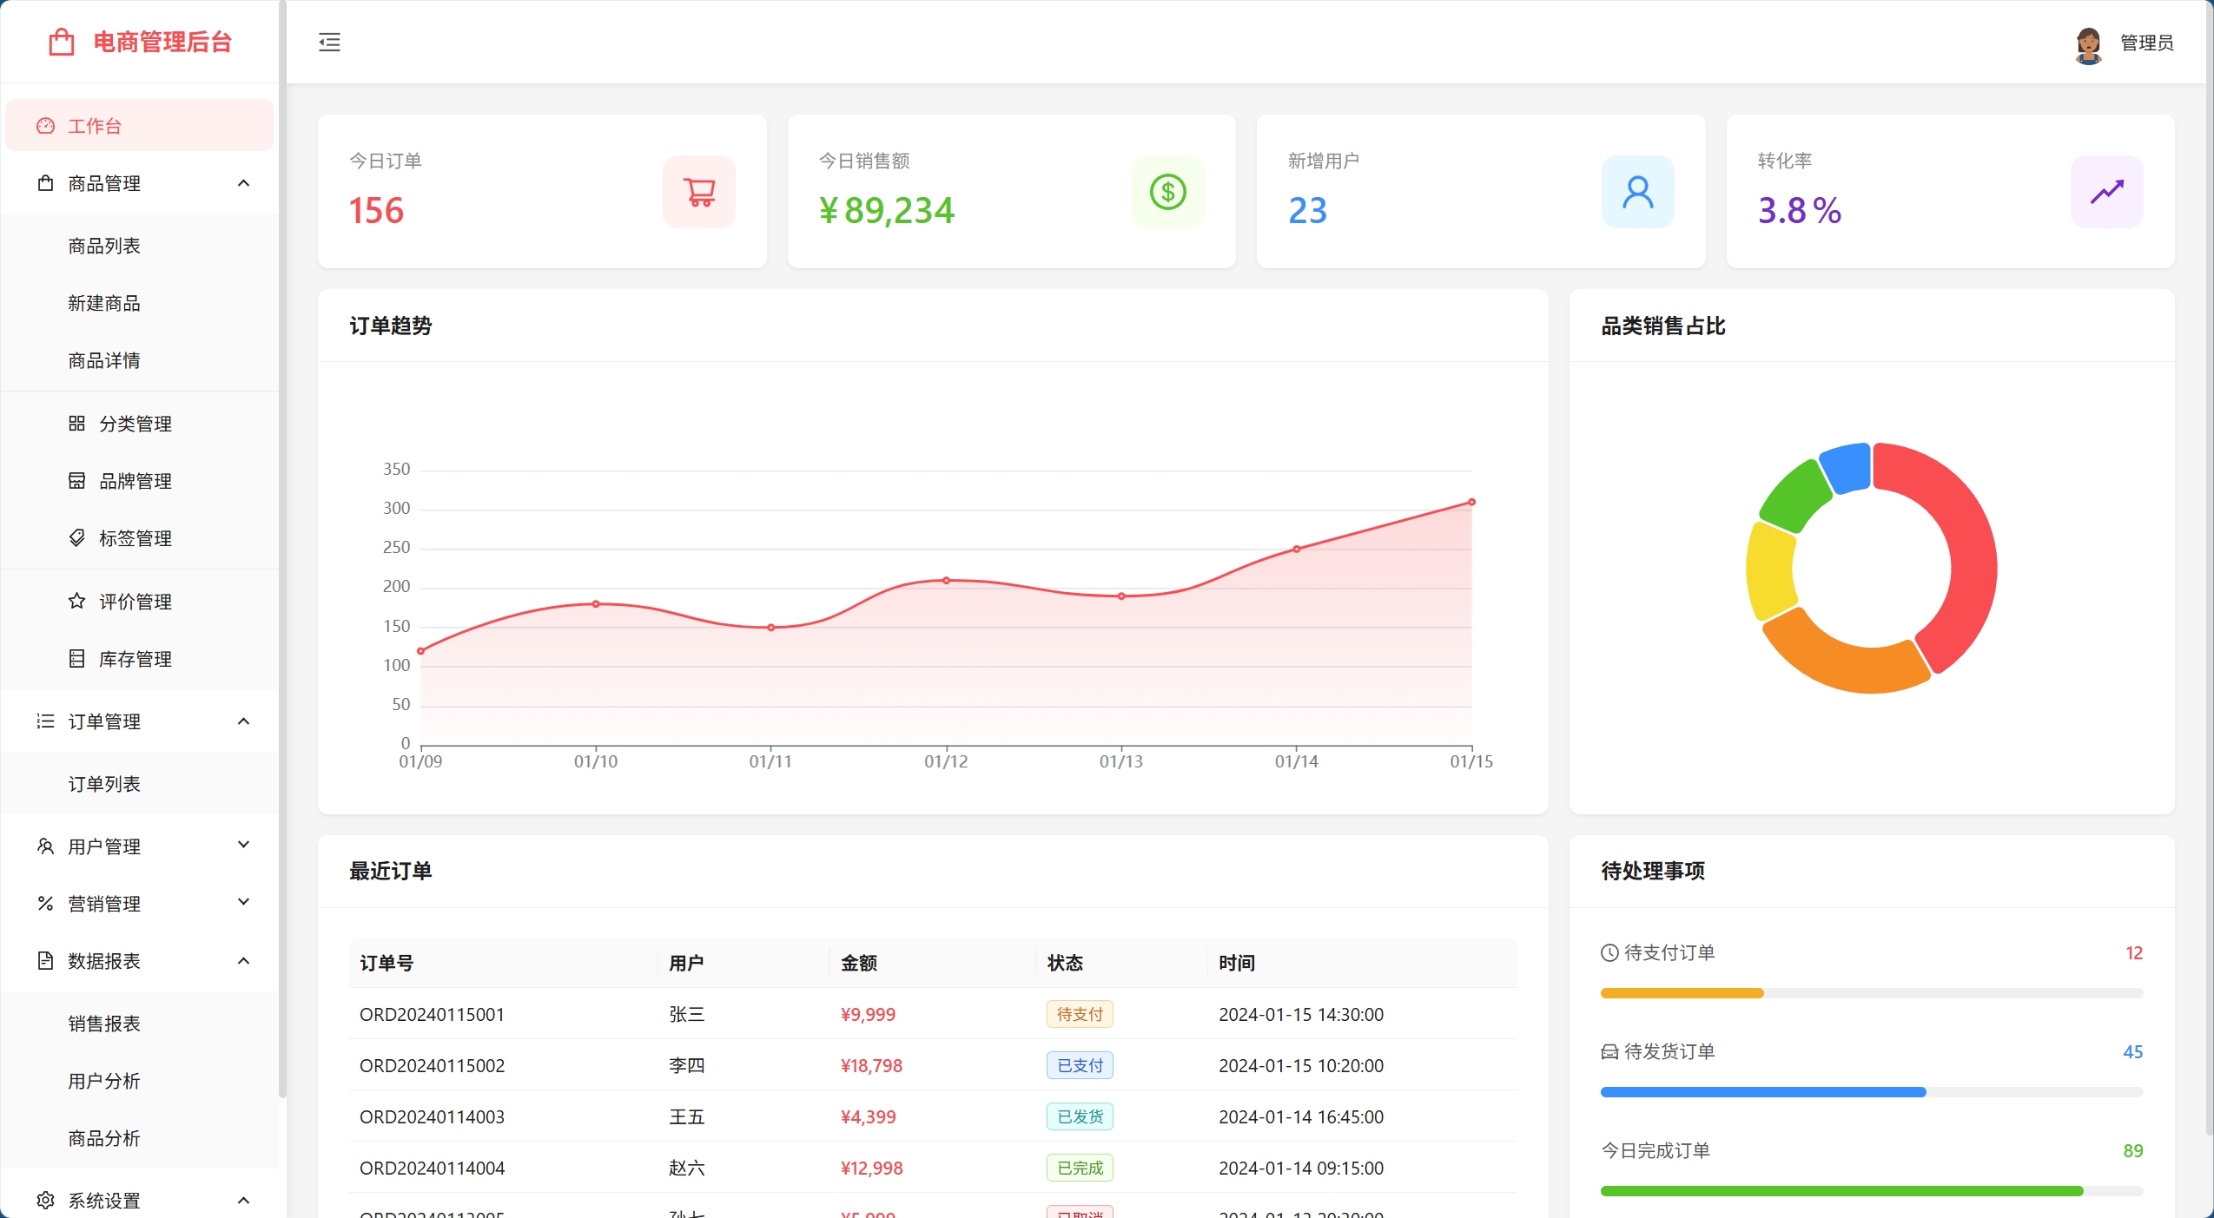Image resolution: width=2214 pixels, height=1218 pixels.
Task: Click the red shopping cart icon
Action: pyautogui.click(x=699, y=192)
